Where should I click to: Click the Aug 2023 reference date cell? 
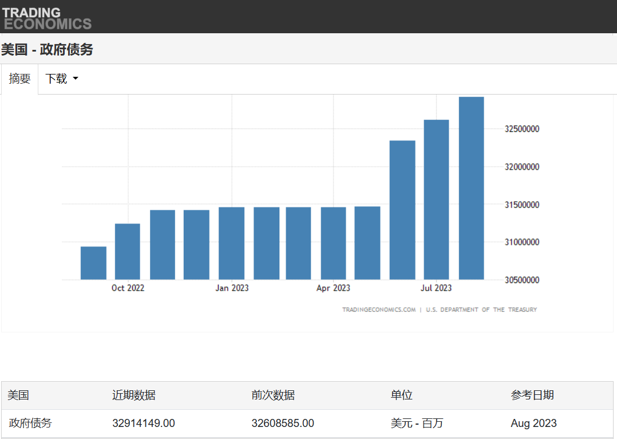point(533,424)
